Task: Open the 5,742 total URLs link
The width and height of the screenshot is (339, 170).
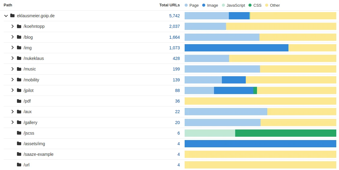Action: point(174,16)
